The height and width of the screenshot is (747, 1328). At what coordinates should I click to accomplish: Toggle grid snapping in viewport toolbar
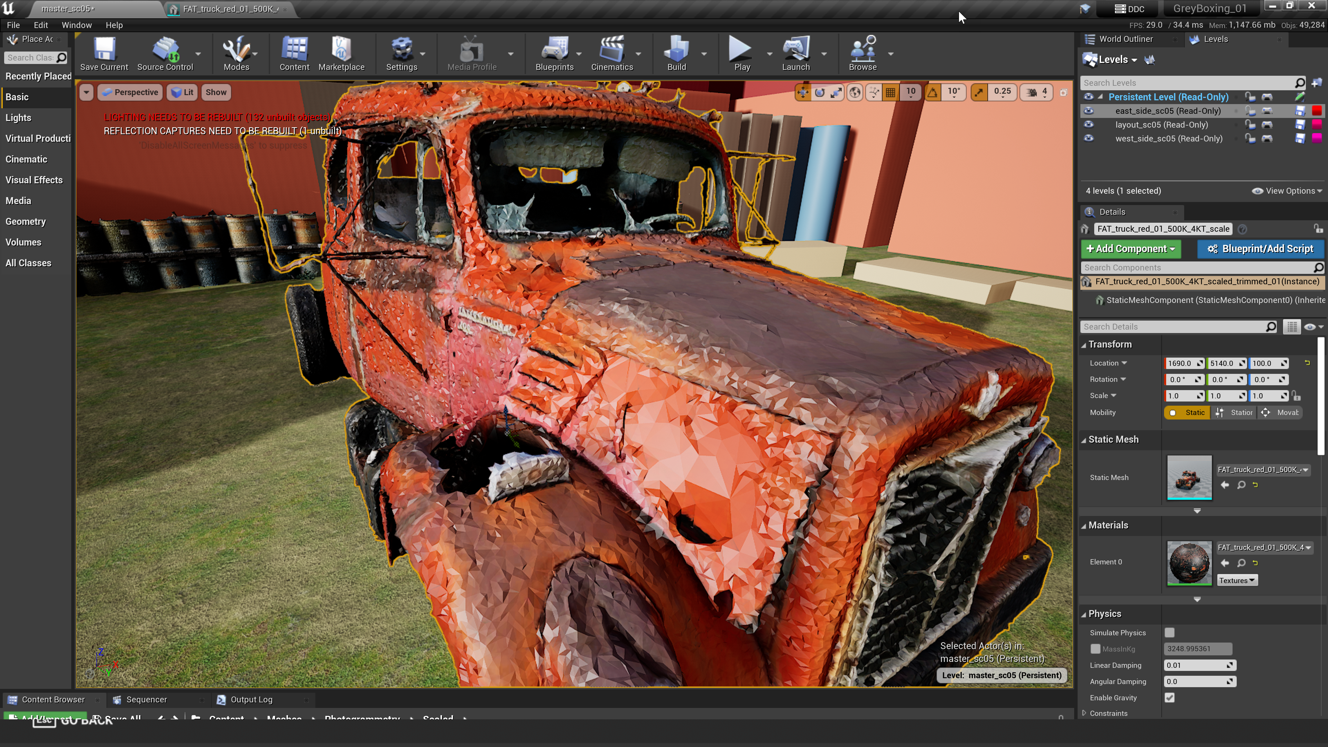(890, 92)
